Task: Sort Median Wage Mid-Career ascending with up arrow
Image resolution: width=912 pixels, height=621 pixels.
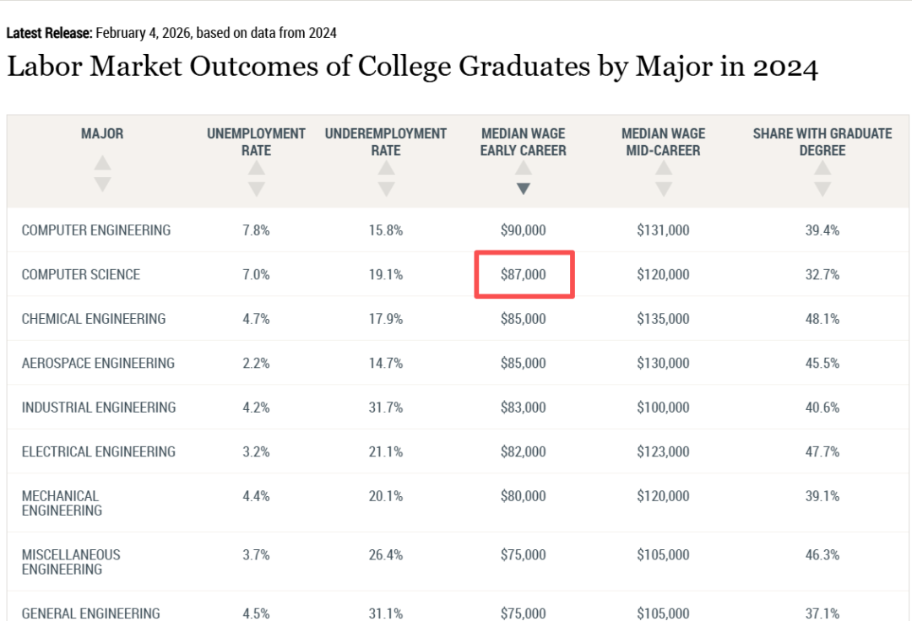Action: click(x=664, y=169)
